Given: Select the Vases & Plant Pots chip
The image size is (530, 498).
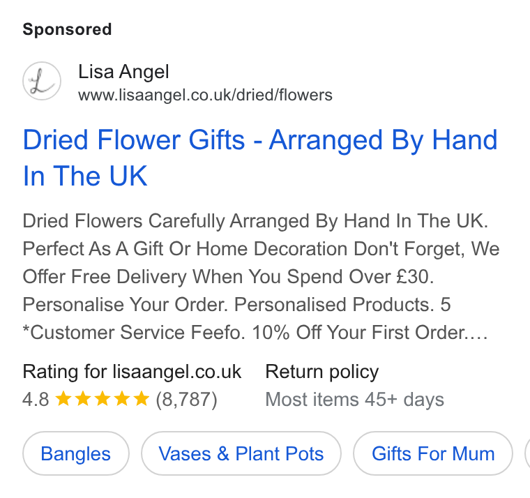Looking at the screenshot, I should (241, 453).
